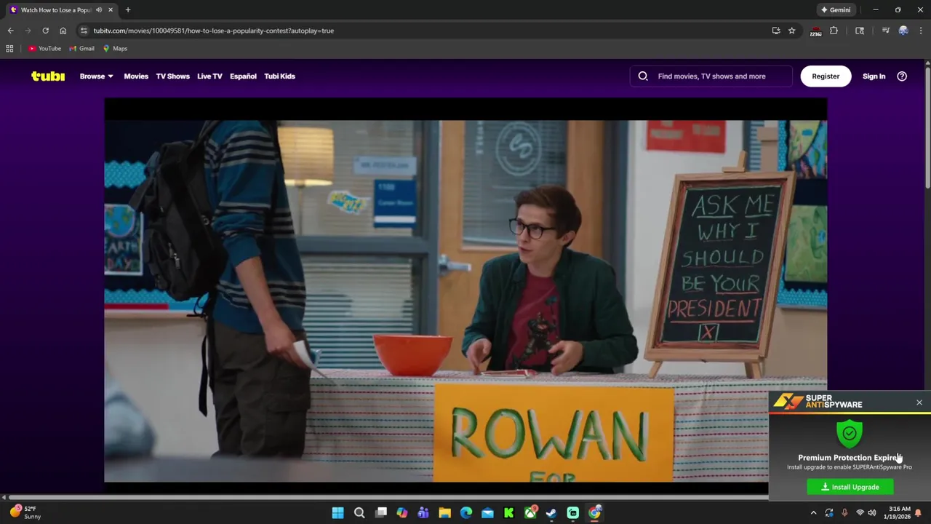The width and height of the screenshot is (931, 524).
Task: Open the TV Shows section
Action: 172,76
